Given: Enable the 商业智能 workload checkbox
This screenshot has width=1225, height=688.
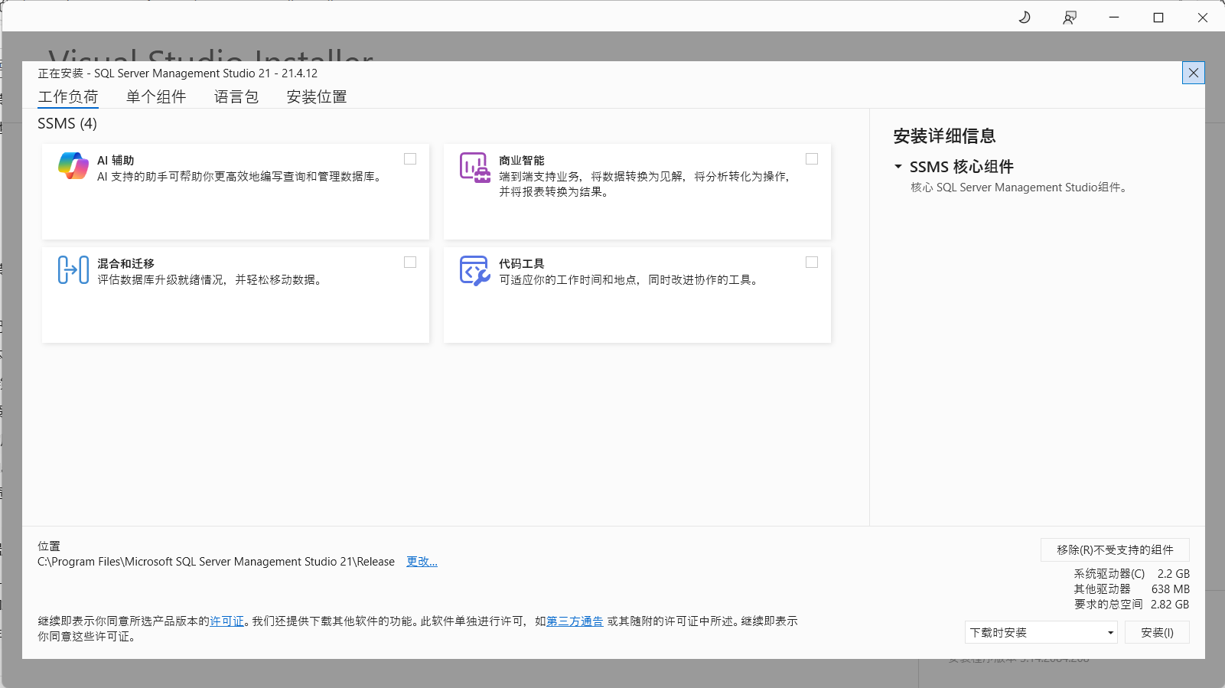Looking at the screenshot, I should click(812, 159).
